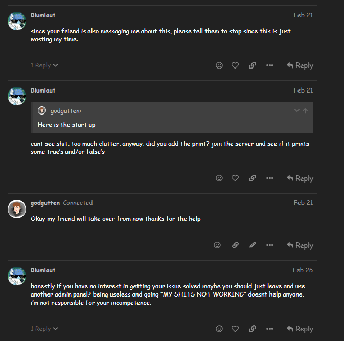Copy link of Blumlaut's first post
This screenshot has width=344, height=341.
point(252,65)
